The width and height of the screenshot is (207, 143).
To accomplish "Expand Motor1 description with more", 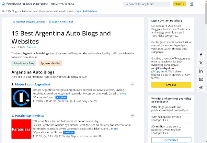I will coord(123,94).
